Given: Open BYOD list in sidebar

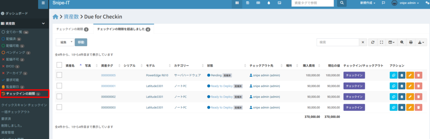Looking at the screenshot, I should coord(10,66).
